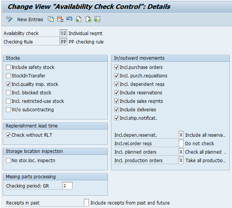Viewport: 232px width, 208px height.
Task: Enable Include safety stock checkbox
Action: tap(8, 67)
